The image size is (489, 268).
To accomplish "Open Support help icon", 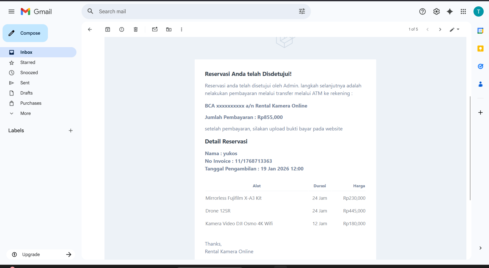I will click(x=422, y=11).
